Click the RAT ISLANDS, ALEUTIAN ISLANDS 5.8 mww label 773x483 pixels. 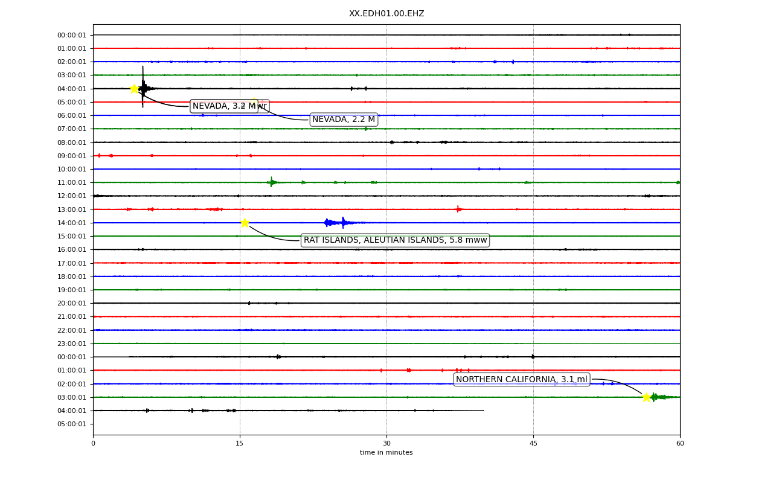pos(395,240)
